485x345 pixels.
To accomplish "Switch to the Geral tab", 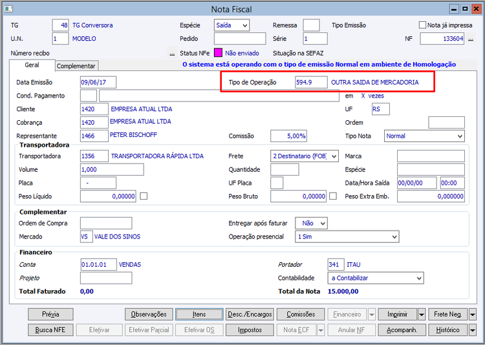I will pos(32,65).
